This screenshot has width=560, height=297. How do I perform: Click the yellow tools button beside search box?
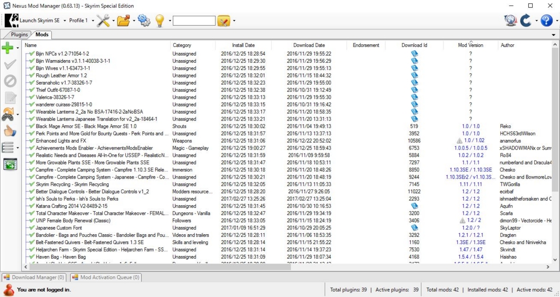point(224,21)
